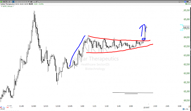The image size is (191, 111).
Task: Click the Sell button at bottom left
Action: (x=8, y=107)
